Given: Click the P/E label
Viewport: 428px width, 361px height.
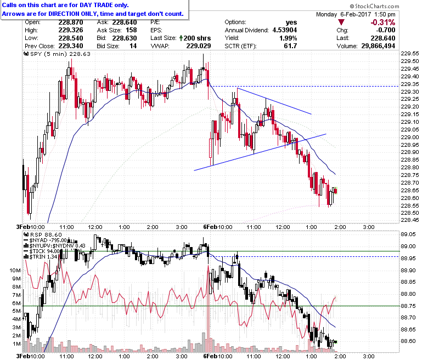Looking at the screenshot, I should coord(155,22).
